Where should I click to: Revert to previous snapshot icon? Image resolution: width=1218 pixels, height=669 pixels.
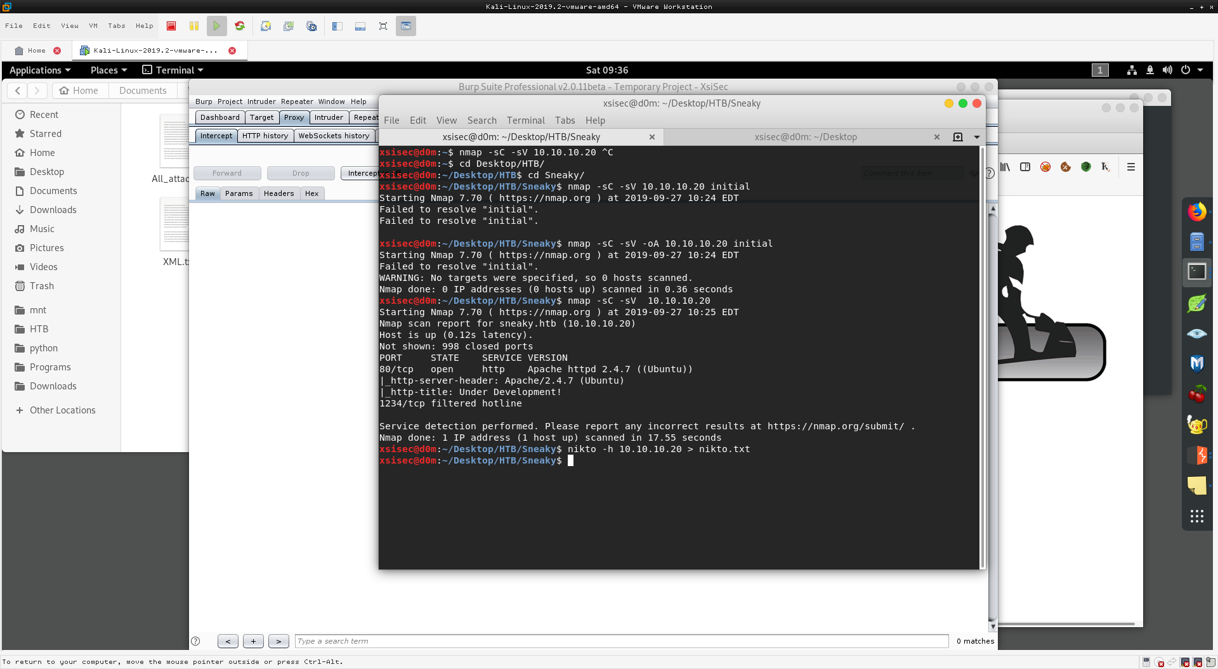click(x=289, y=26)
